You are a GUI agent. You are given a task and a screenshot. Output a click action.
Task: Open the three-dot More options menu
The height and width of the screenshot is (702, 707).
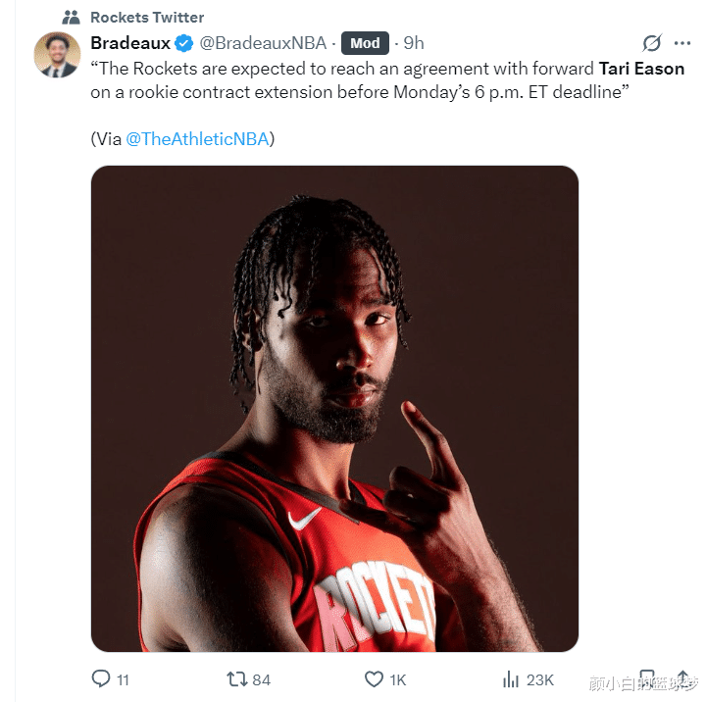click(682, 43)
